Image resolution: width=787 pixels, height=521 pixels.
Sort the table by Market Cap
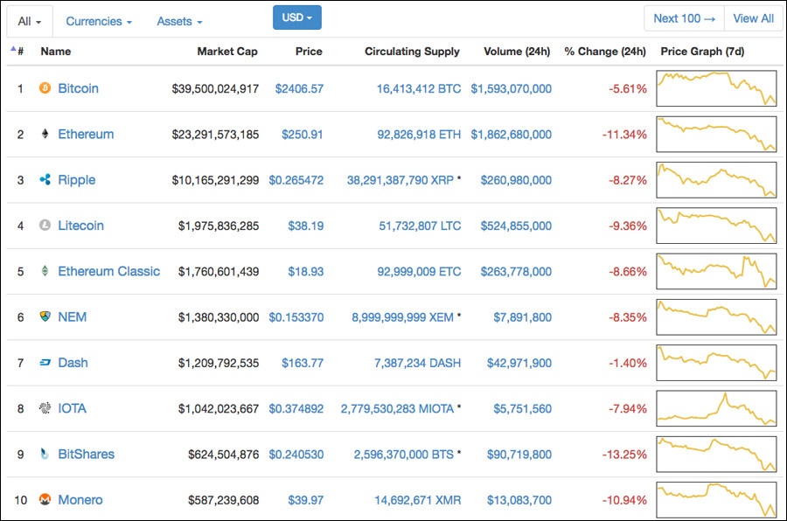[226, 52]
